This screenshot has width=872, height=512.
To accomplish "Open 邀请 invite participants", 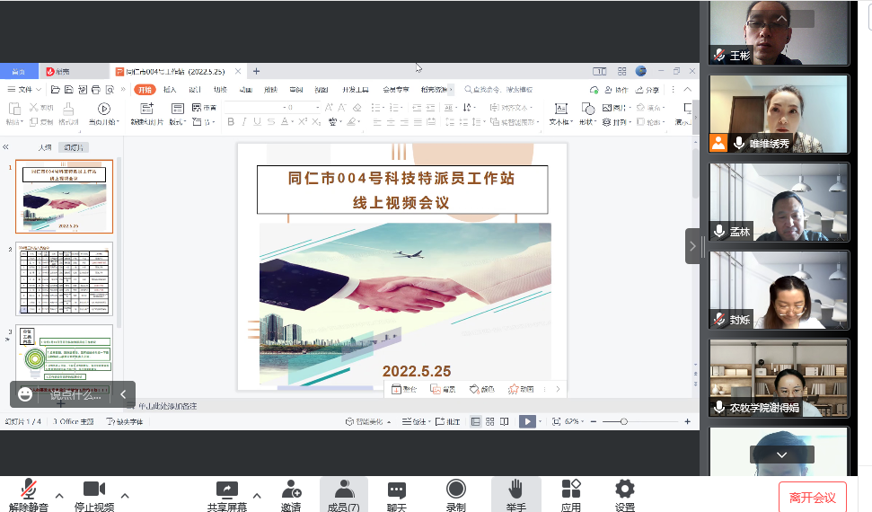I will coord(291,495).
